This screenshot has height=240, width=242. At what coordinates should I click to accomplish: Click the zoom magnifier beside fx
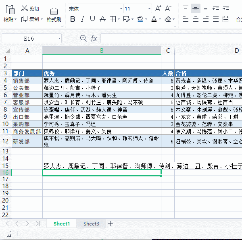[83, 38]
